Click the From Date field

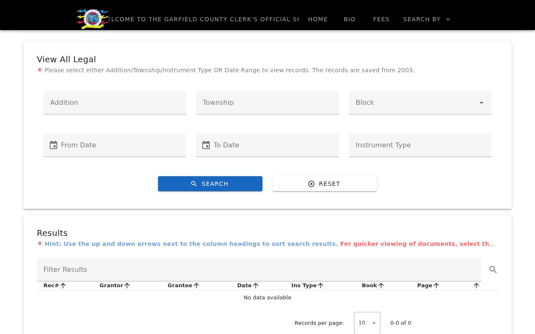[x=115, y=145]
